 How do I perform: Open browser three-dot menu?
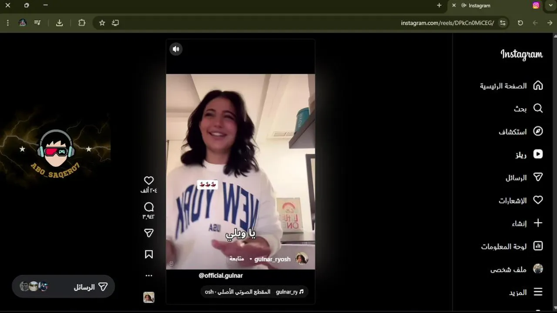(x=8, y=23)
